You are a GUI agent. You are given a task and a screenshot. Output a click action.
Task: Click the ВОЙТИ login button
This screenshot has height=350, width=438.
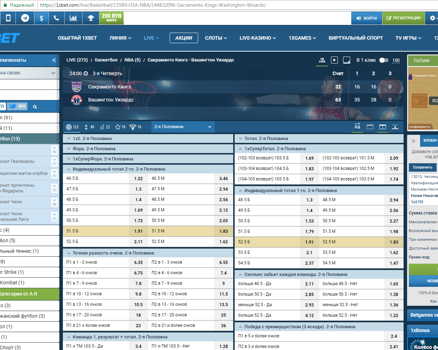tap(366, 18)
